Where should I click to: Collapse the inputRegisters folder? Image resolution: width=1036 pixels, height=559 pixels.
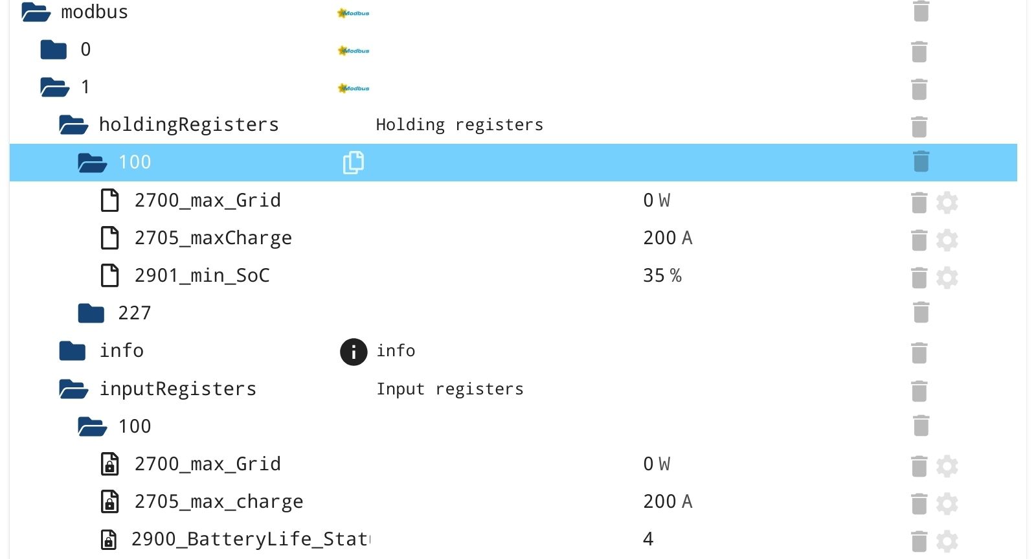73,389
